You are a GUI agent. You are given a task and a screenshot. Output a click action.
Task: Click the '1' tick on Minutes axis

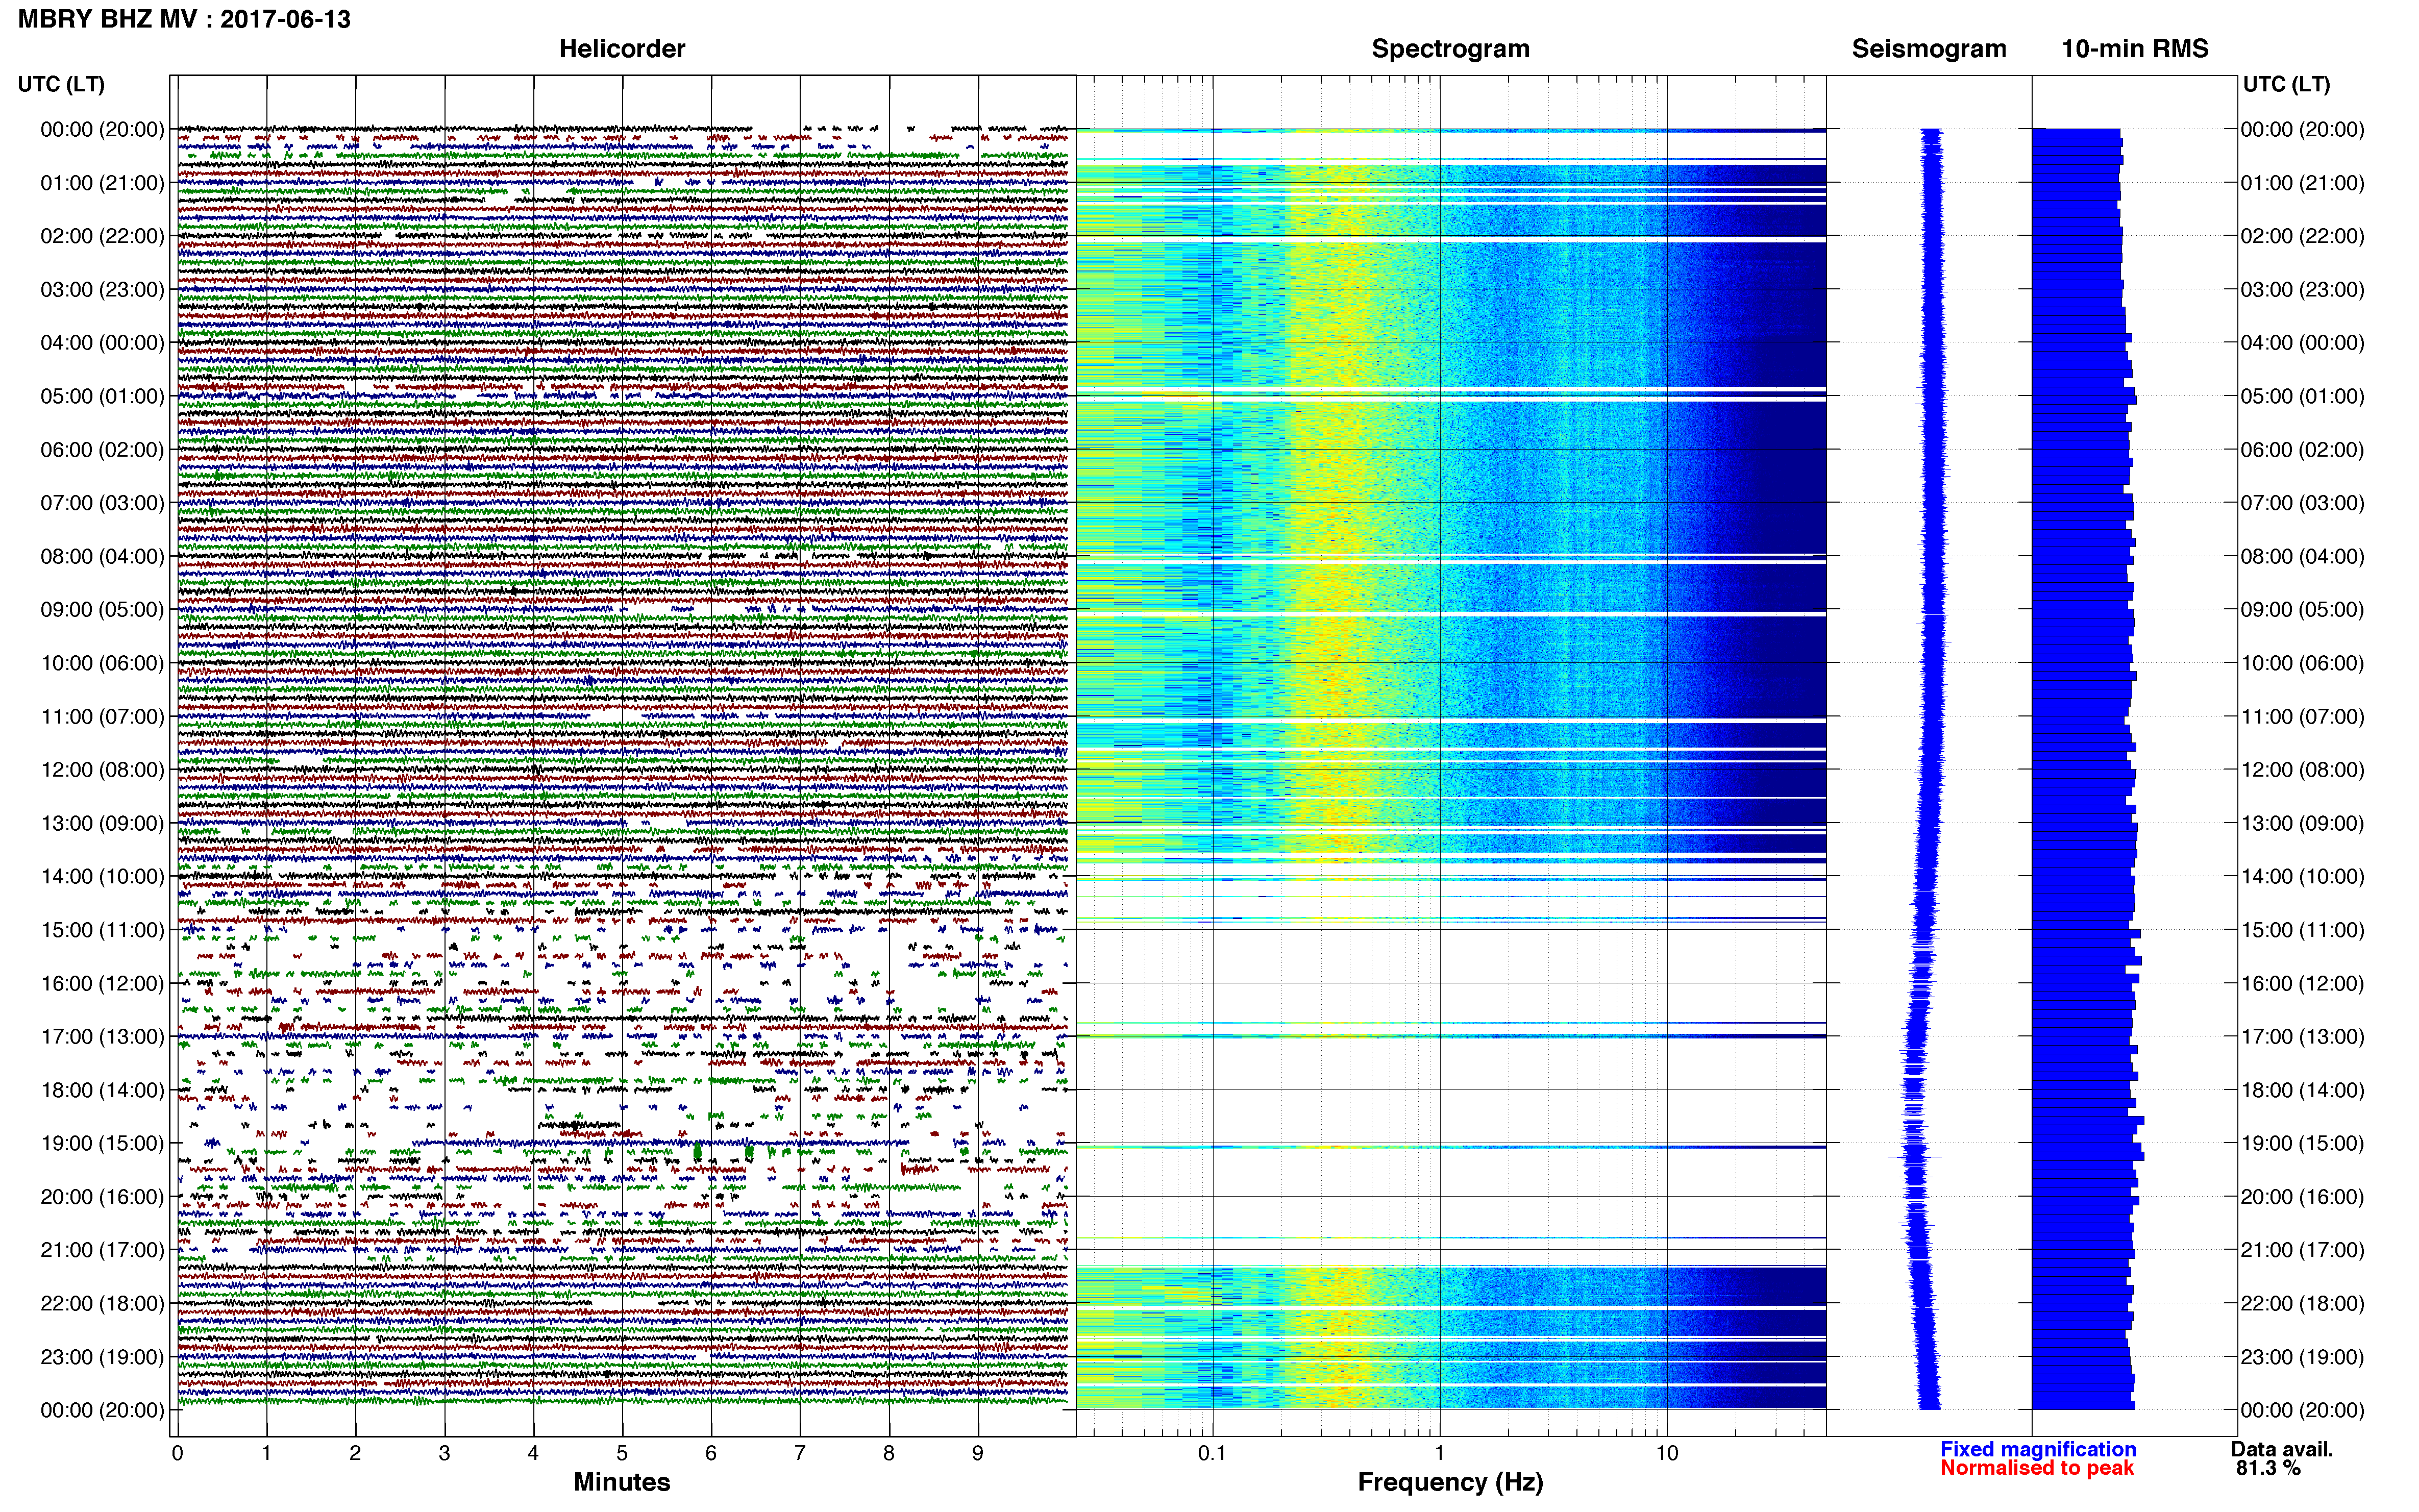tap(266, 1454)
